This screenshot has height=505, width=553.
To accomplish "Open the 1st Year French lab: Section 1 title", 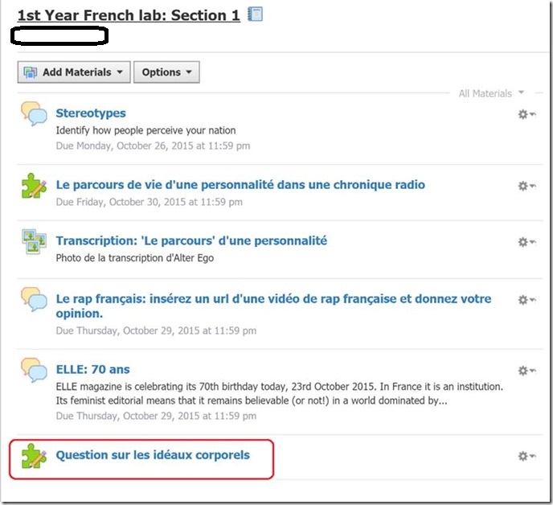I will point(129,14).
